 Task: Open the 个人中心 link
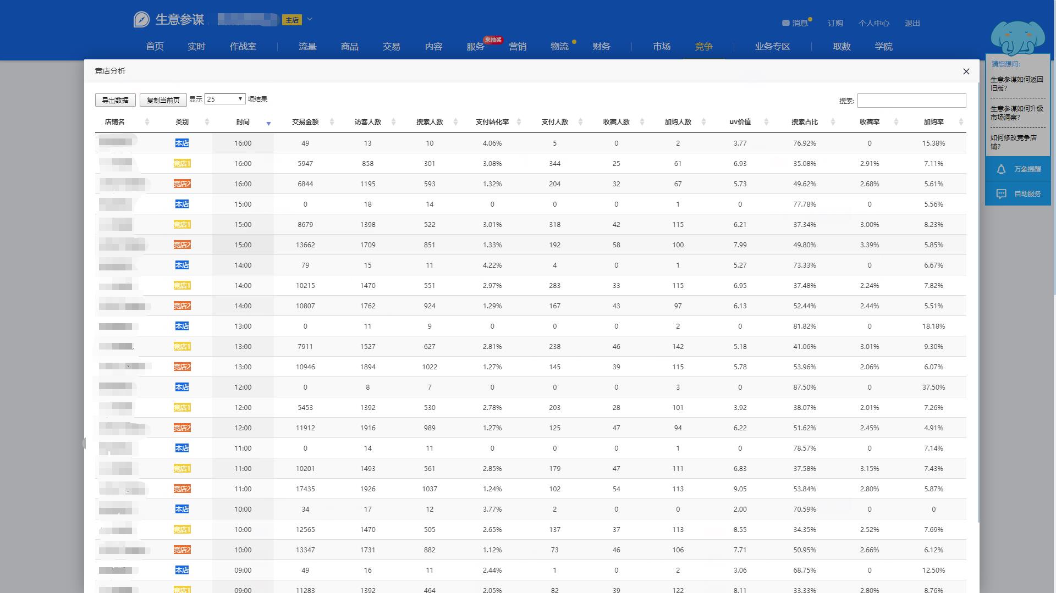(874, 23)
